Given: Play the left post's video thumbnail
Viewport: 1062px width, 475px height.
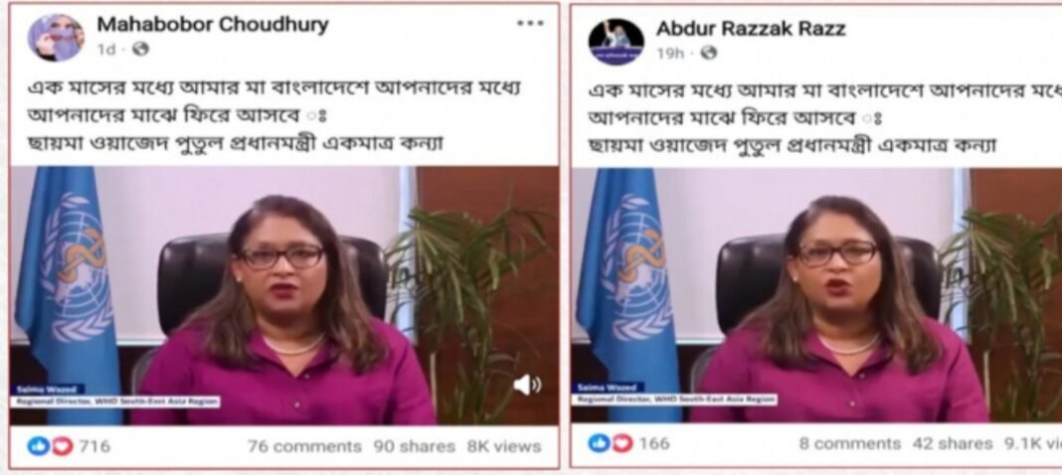Looking at the screenshot, I should click(x=284, y=296).
